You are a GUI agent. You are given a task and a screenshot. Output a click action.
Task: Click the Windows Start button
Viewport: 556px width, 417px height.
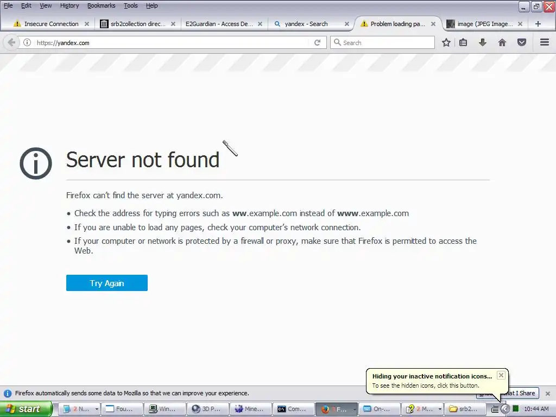click(26, 409)
